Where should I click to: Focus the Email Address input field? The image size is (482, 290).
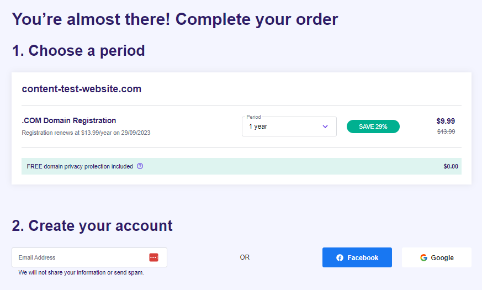click(80, 257)
